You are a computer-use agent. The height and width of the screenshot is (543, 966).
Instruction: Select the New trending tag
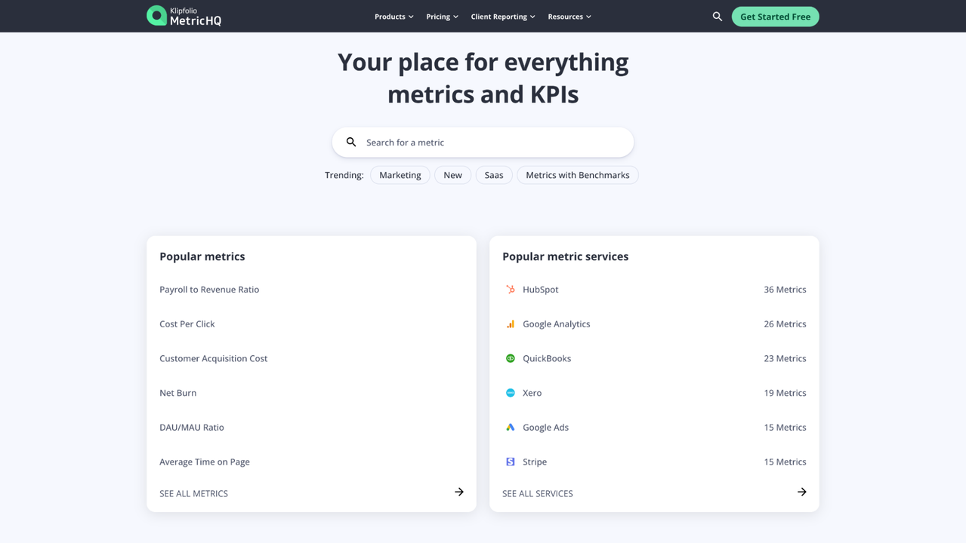point(453,175)
